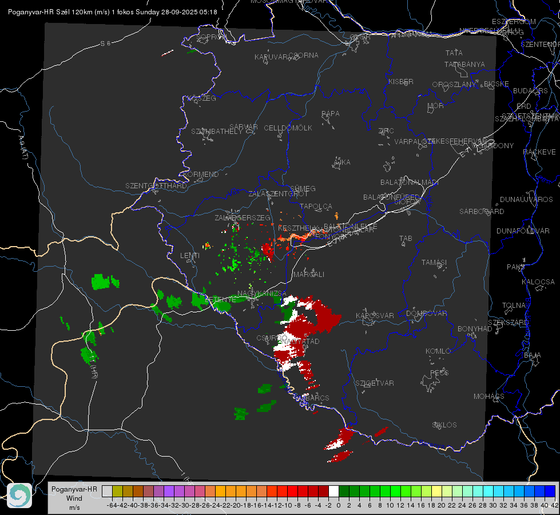
Task: Click the ZIRC town label
Action: (x=386, y=131)
